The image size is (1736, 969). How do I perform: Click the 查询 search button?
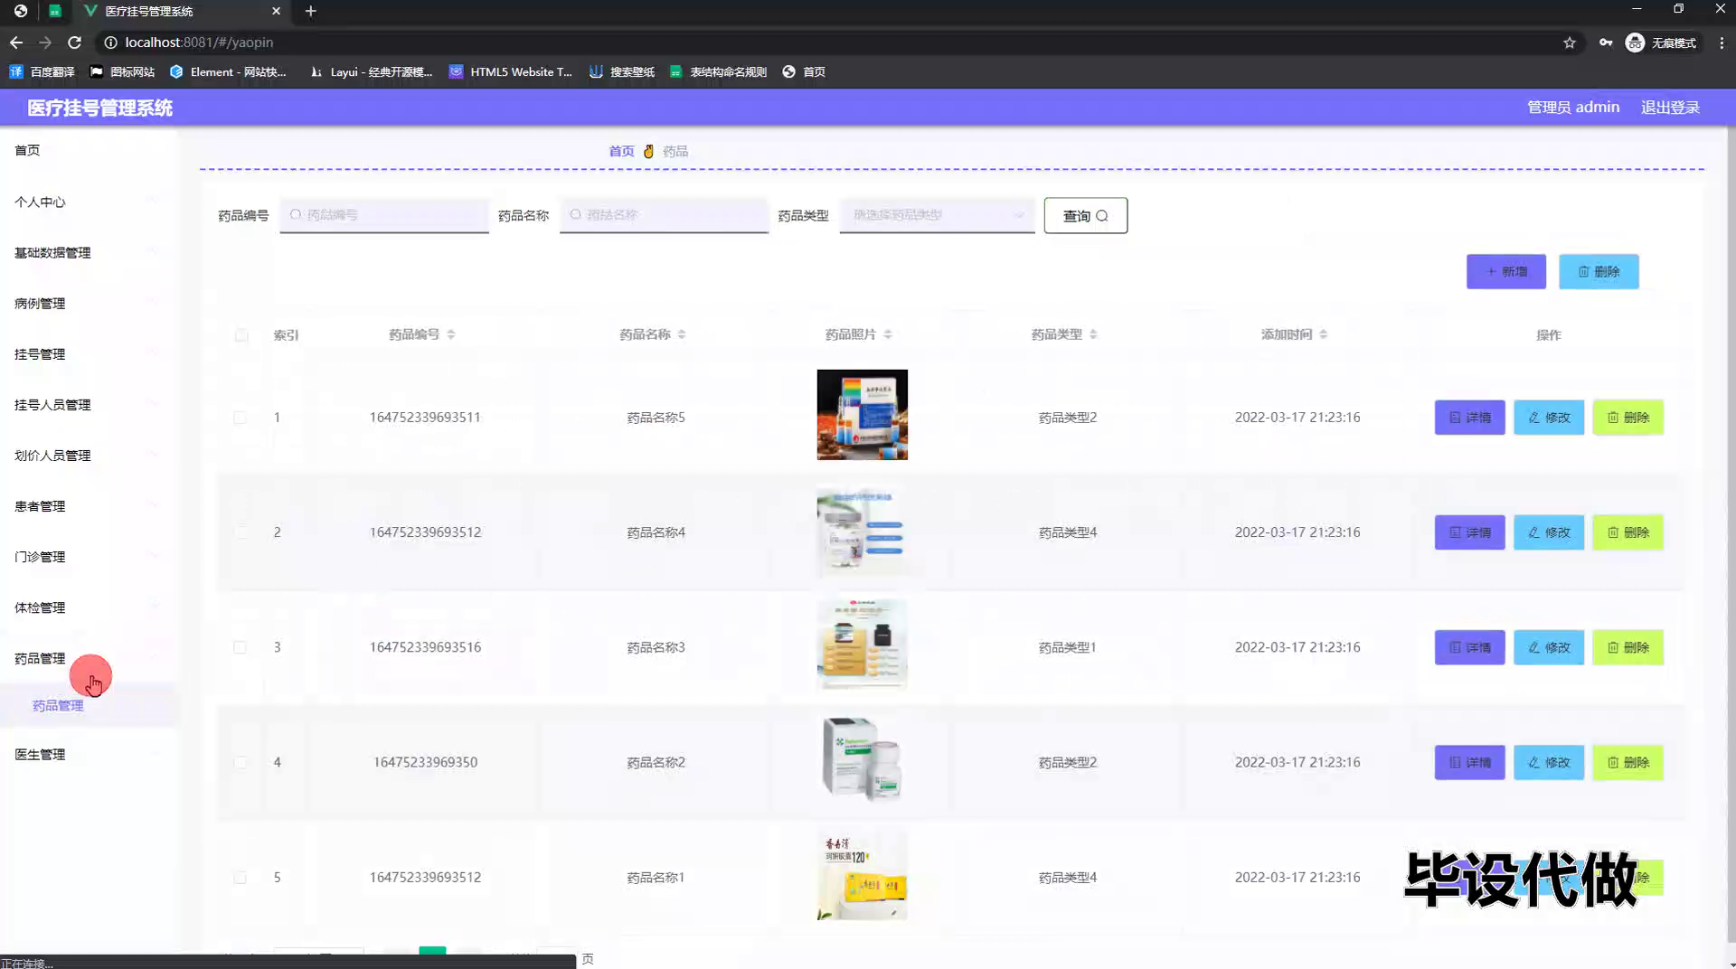coord(1085,216)
